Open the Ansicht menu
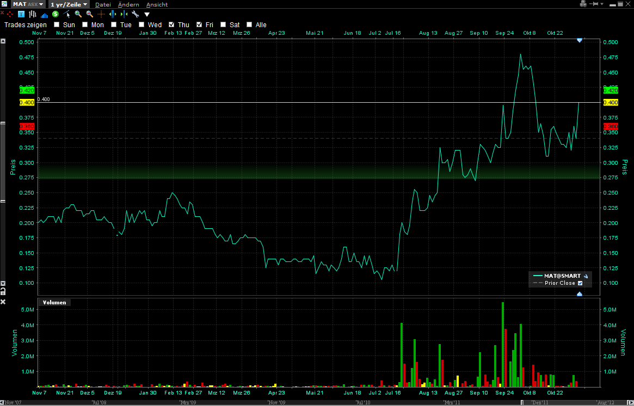 tap(157, 4)
